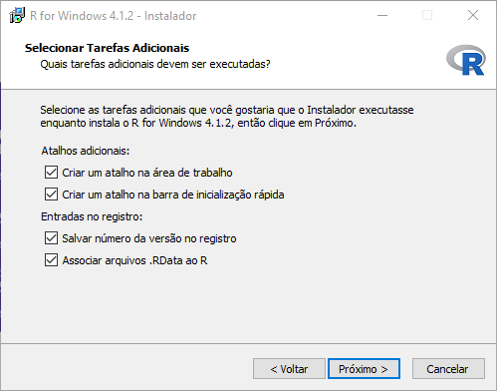Abort setup using Cancelar button
Screen dimensions: 497x391
(x=448, y=369)
